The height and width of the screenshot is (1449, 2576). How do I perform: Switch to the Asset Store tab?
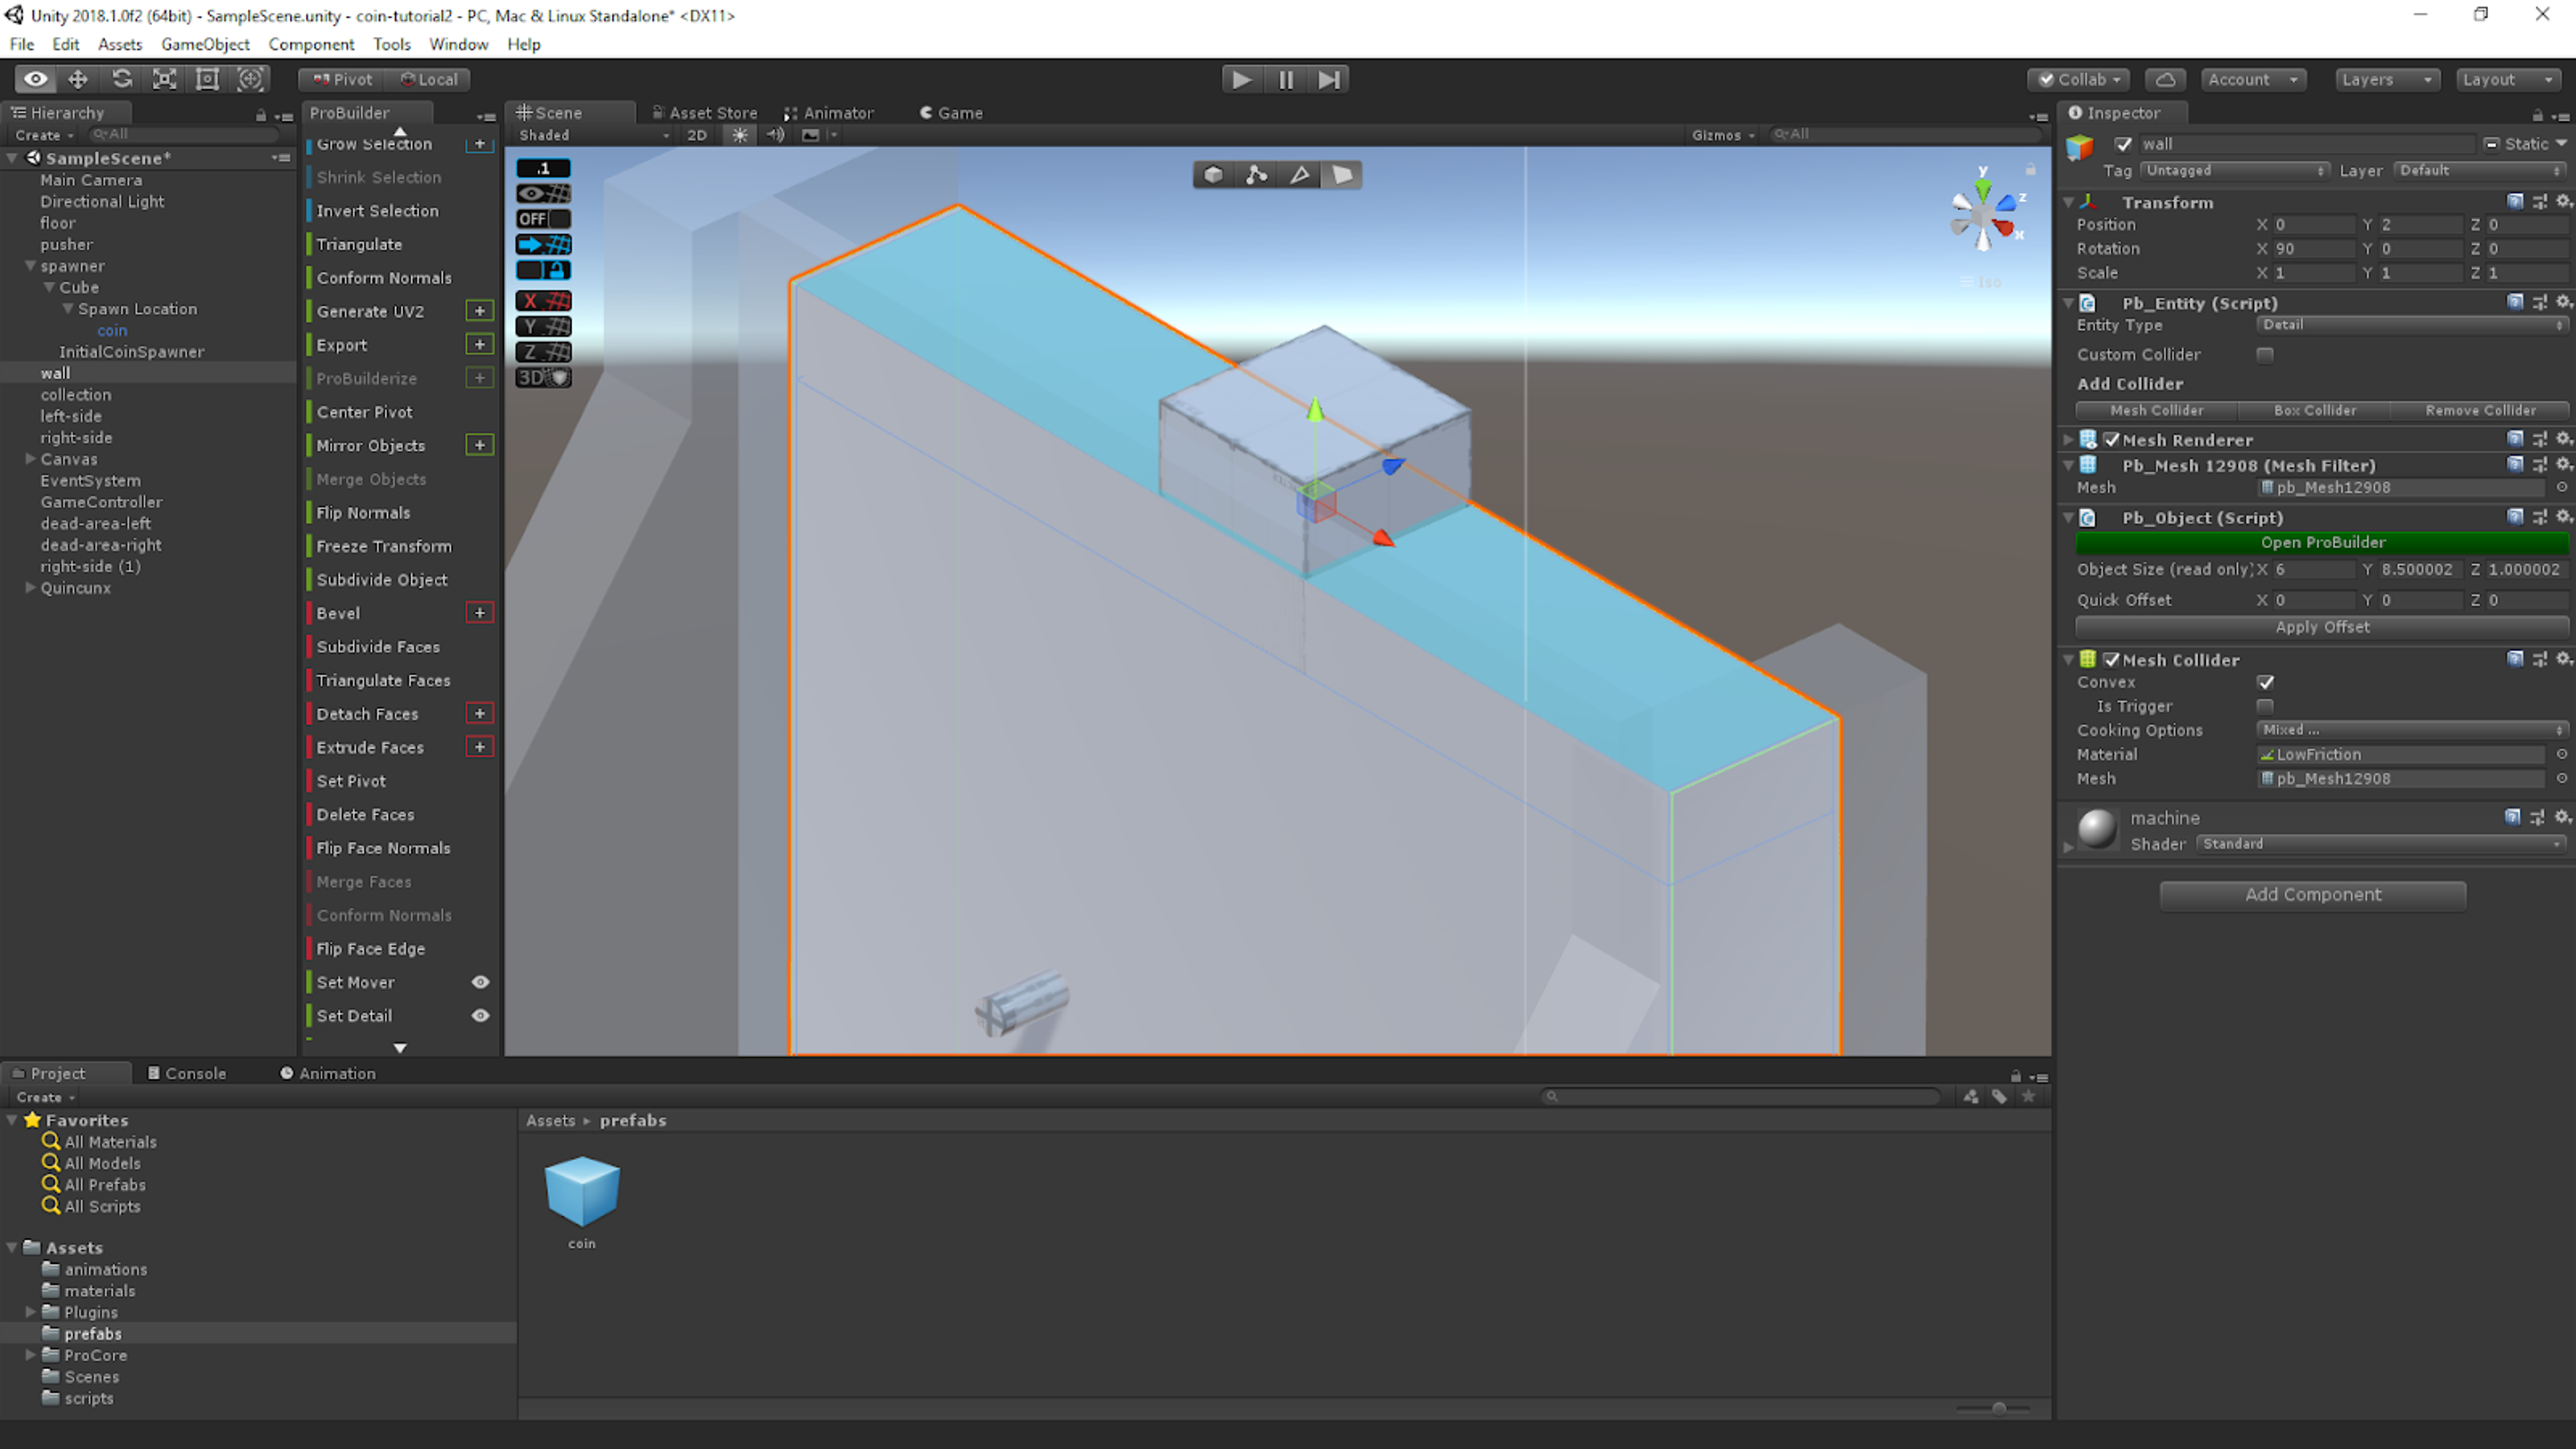click(704, 113)
